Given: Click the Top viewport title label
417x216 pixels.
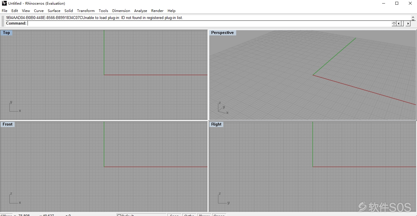Looking at the screenshot, I should pyautogui.click(x=6, y=32).
